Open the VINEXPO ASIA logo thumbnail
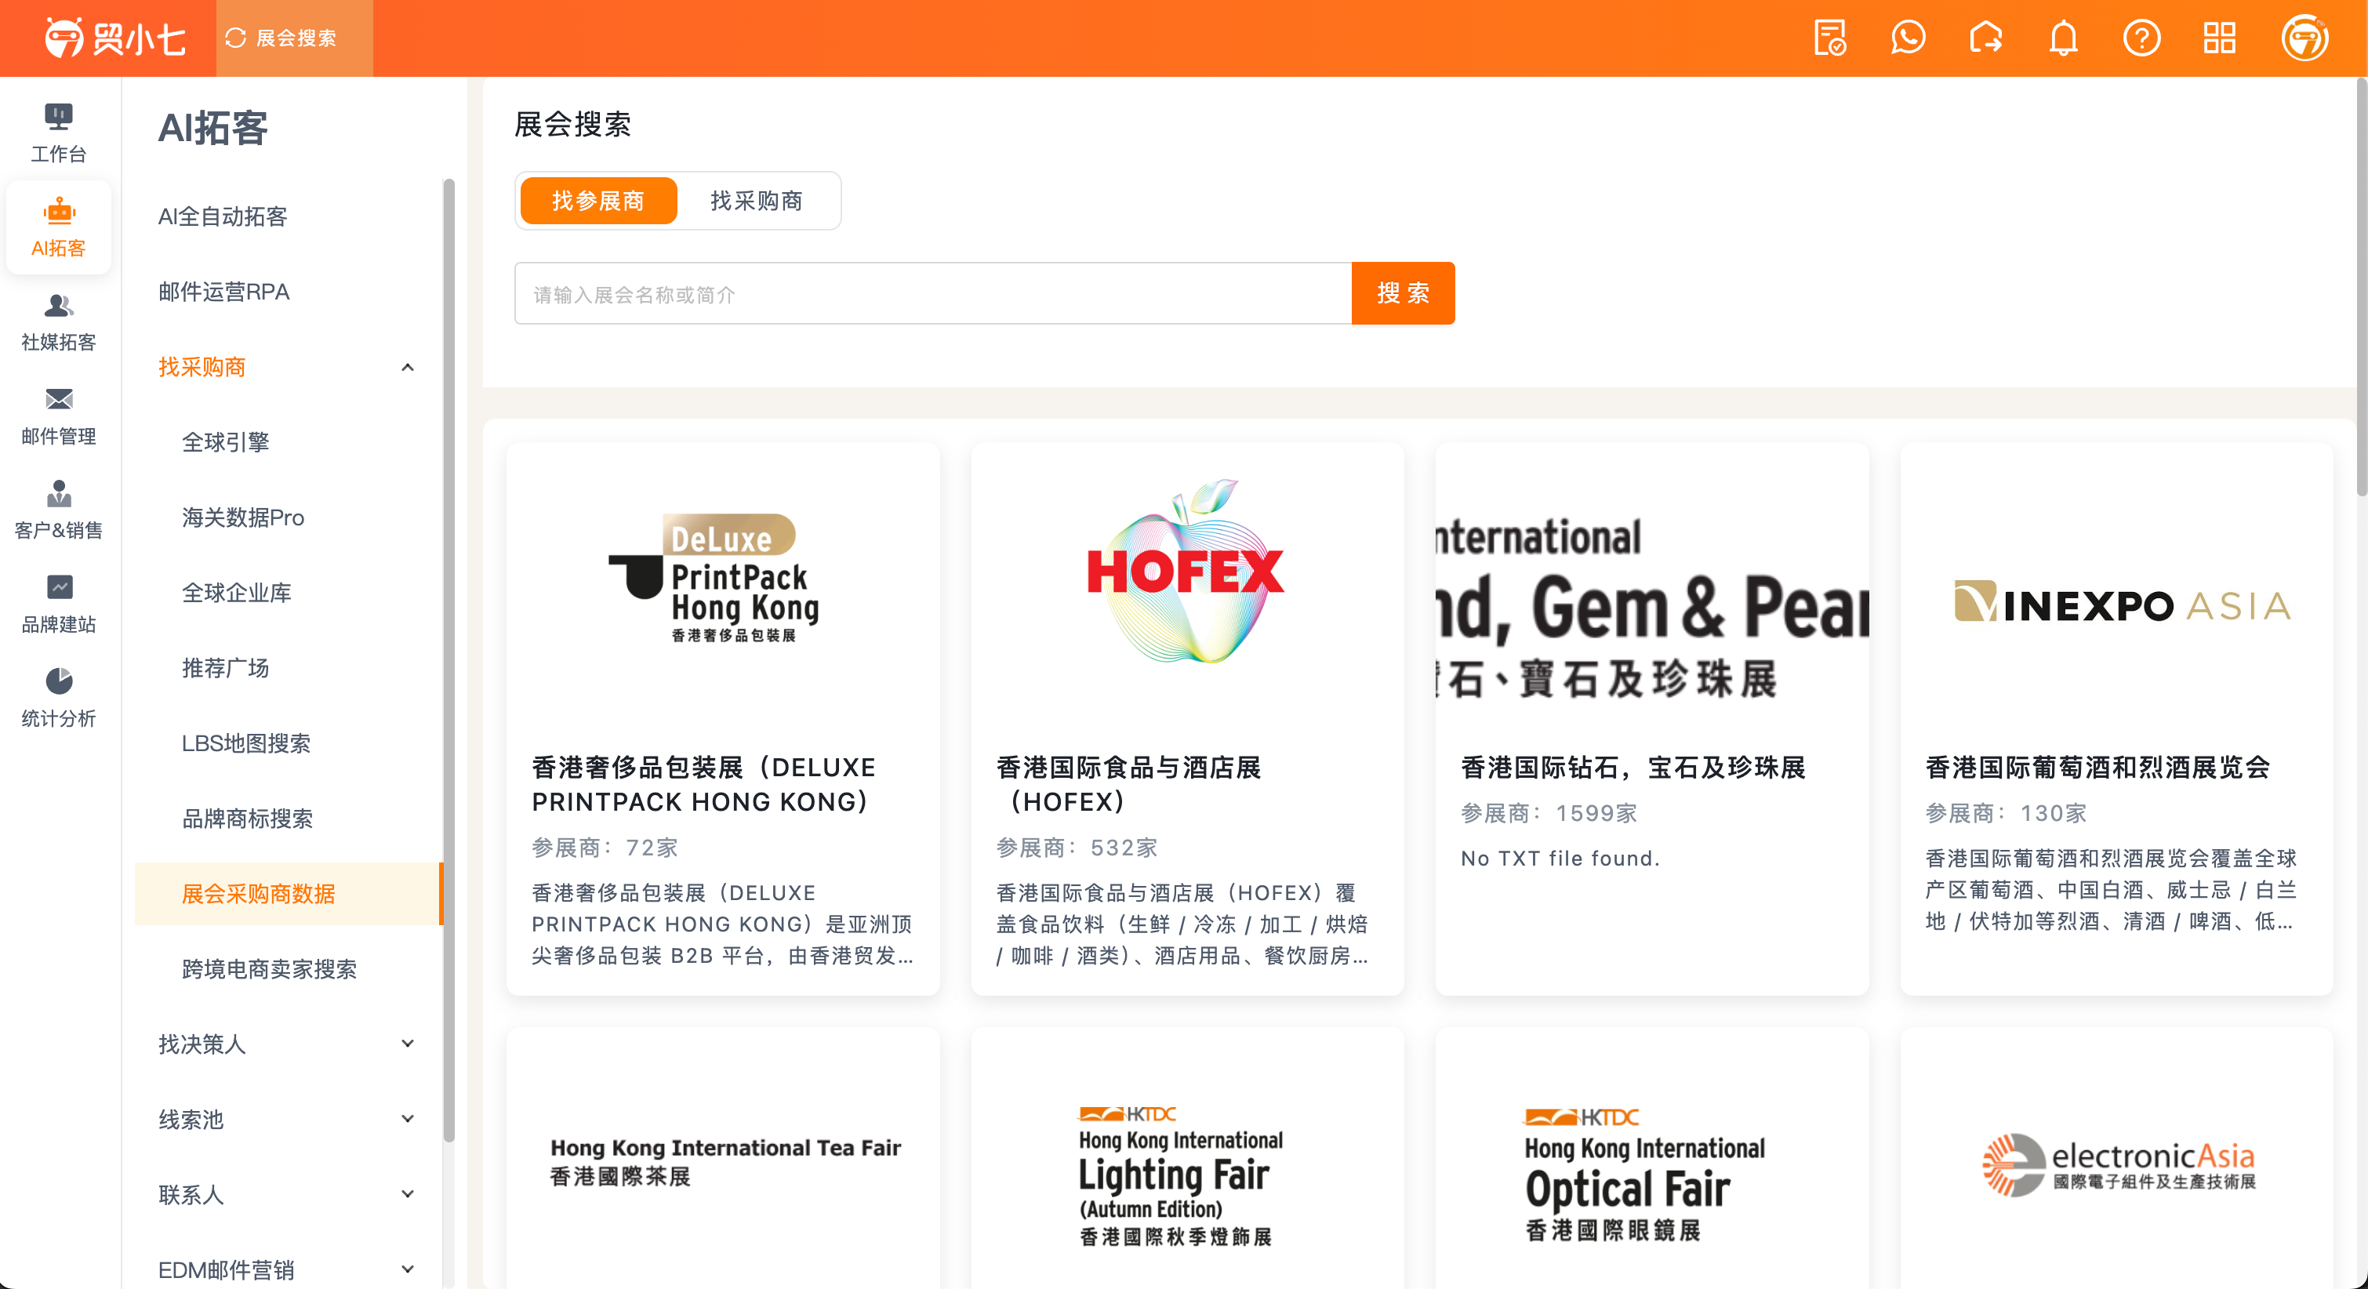The width and height of the screenshot is (2368, 1289). click(x=2122, y=603)
